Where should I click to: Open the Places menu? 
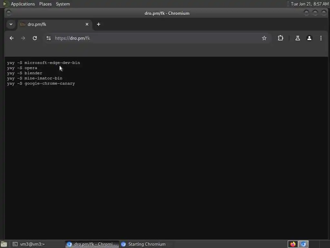45,4
